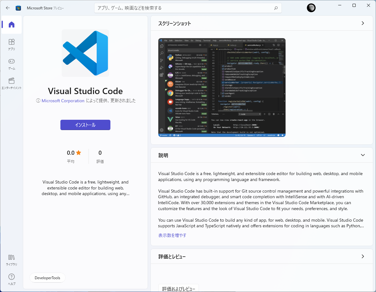
Task: Click the orange rating star
Action: [x=79, y=153]
